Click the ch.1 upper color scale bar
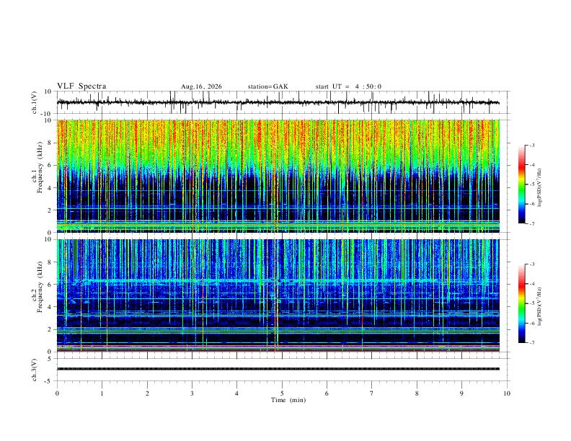This screenshot has height=441, width=571. (x=521, y=184)
